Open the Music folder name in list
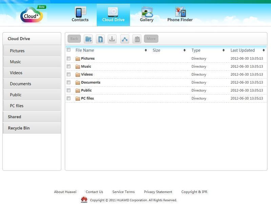 (x=86, y=66)
